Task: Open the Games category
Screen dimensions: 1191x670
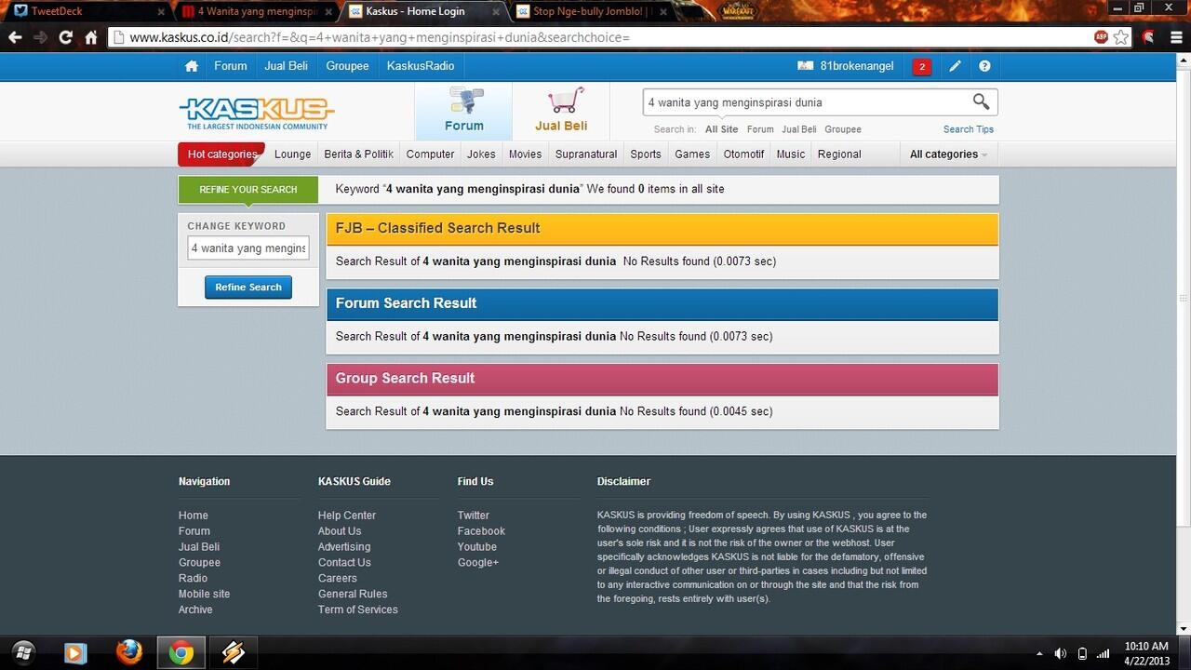Action: pos(692,154)
